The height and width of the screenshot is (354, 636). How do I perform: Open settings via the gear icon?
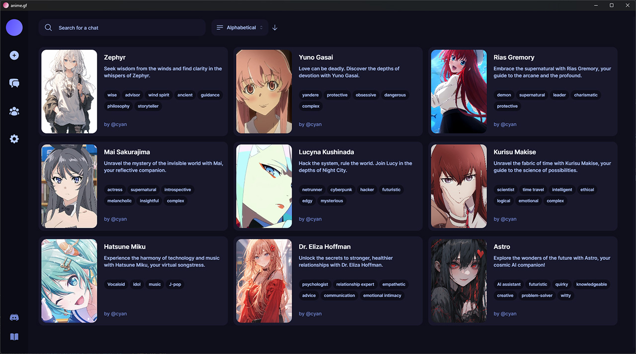click(14, 139)
